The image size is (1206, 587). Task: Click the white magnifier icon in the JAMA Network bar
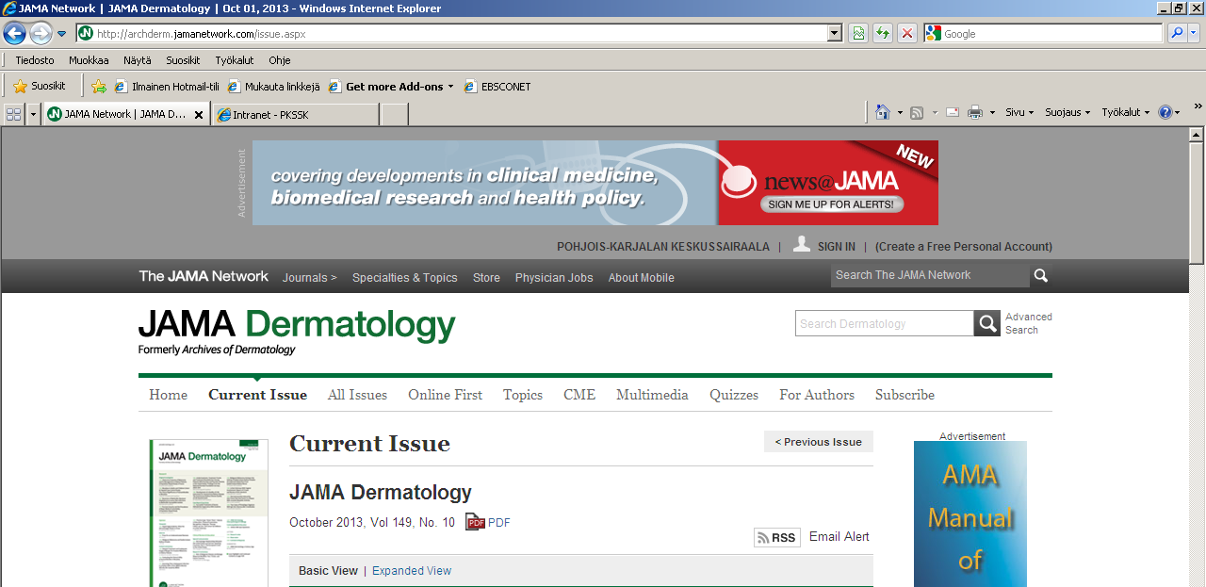click(1041, 276)
